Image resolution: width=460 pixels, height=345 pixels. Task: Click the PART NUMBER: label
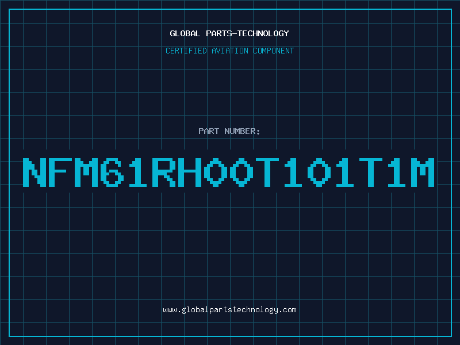point(229,131)
